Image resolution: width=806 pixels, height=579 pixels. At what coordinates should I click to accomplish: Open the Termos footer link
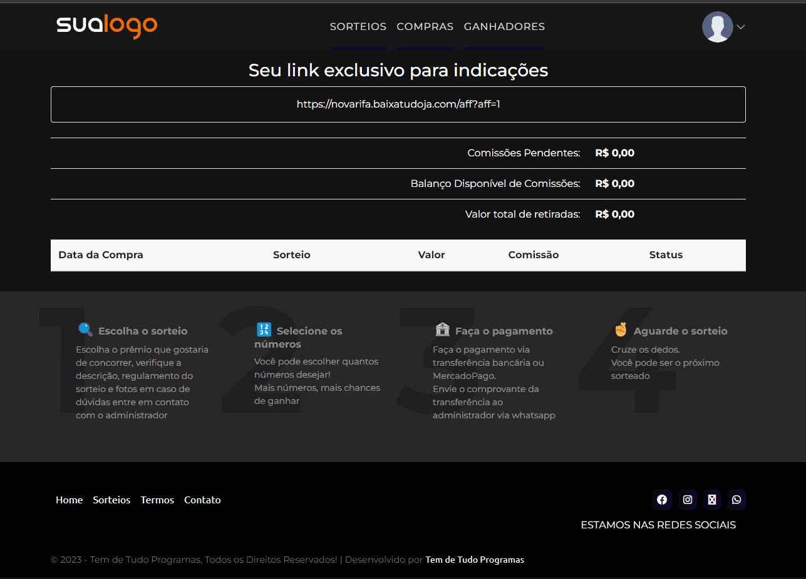(157, 500)
